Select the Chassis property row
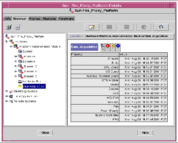The width and height of the screenshot is (178, 143). coord(119,59)
